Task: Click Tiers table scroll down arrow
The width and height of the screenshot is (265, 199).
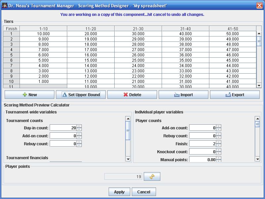Action: [x=259, y=86]
